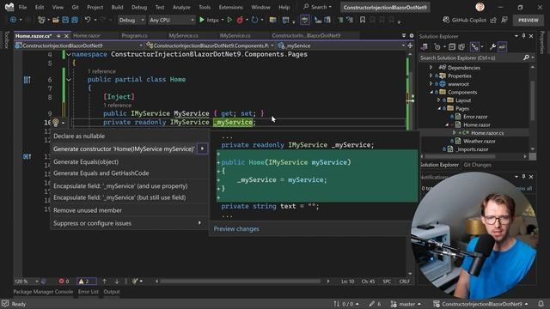Click the CRLF line ending indicator
This screenshot has width=550, height=309.
[405, 281]
